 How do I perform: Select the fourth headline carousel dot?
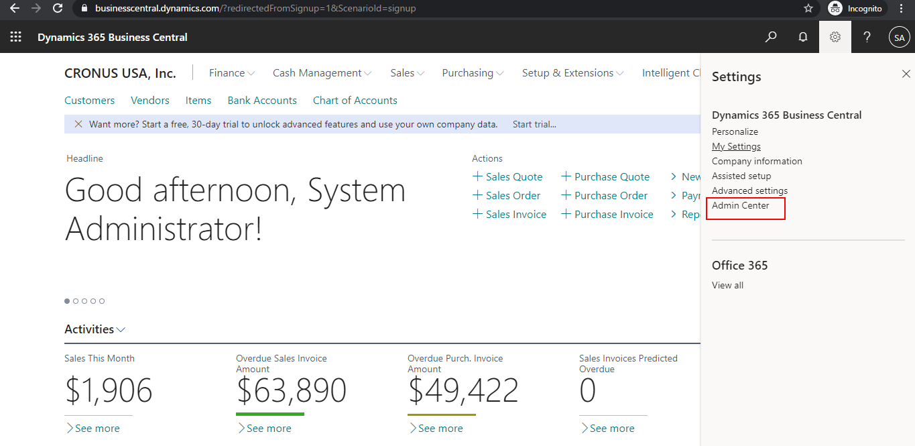93,301
